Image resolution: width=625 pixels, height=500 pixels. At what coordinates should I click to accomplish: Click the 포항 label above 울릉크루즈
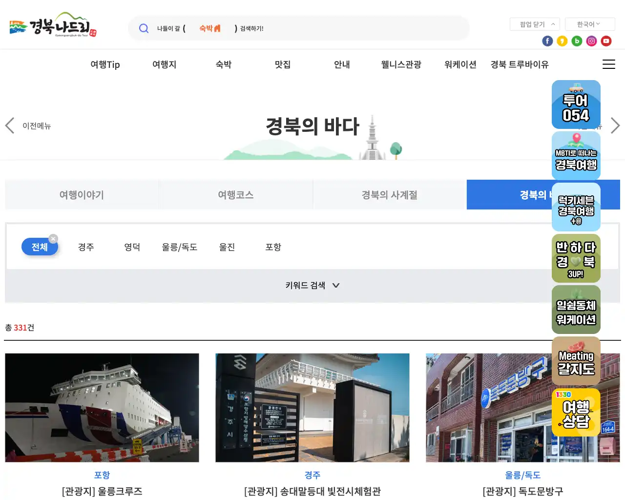(102, 475)
